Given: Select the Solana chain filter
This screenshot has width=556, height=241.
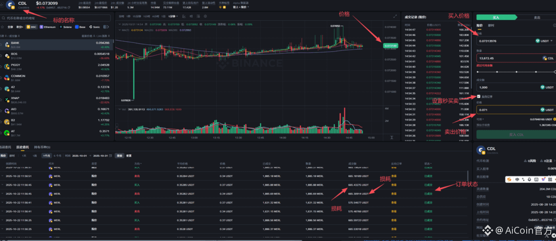Looking at the screenshot, I should click(65, 27).
